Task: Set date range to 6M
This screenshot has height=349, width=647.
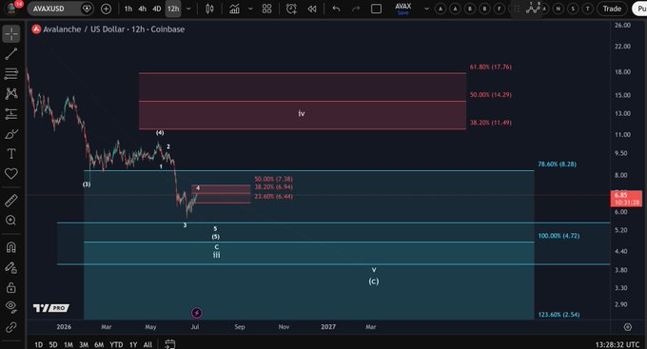Action: [99, 344]
